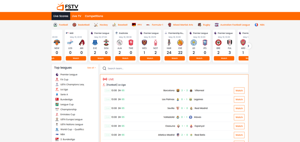Image resolution: width=300 pixels, height=142 pixels.
Task: Click the Everton crest in the carousel
Action: [x=95, y=42]
